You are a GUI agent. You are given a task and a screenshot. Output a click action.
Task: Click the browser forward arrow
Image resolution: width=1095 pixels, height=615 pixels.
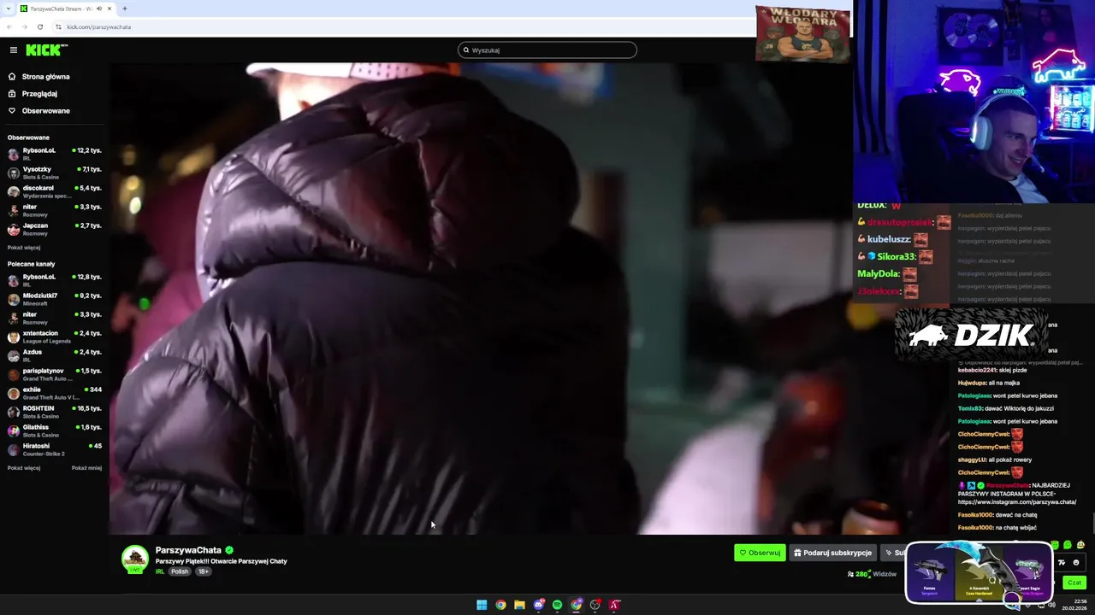point(24,26)
